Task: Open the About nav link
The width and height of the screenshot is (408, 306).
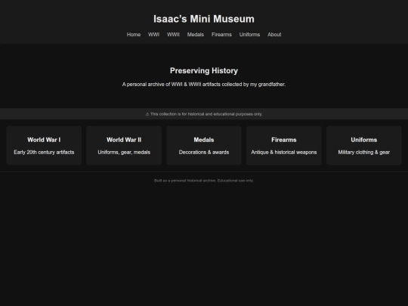Action: pos(274,35)
